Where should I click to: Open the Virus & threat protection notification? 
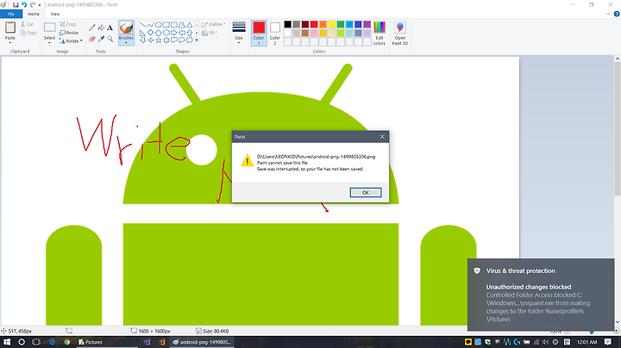(541, 295)
